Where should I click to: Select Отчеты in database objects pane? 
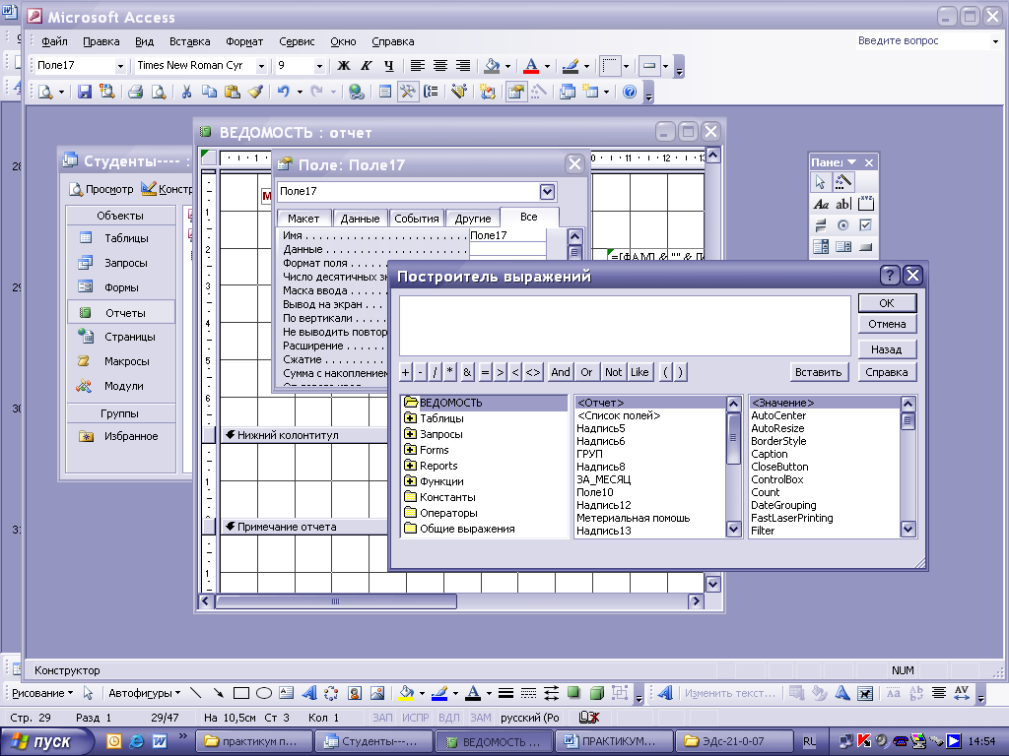[x=120, y=313]
